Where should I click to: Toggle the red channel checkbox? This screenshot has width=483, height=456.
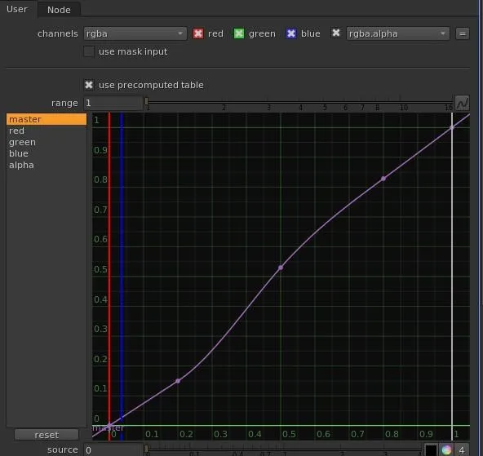(198, 33)
